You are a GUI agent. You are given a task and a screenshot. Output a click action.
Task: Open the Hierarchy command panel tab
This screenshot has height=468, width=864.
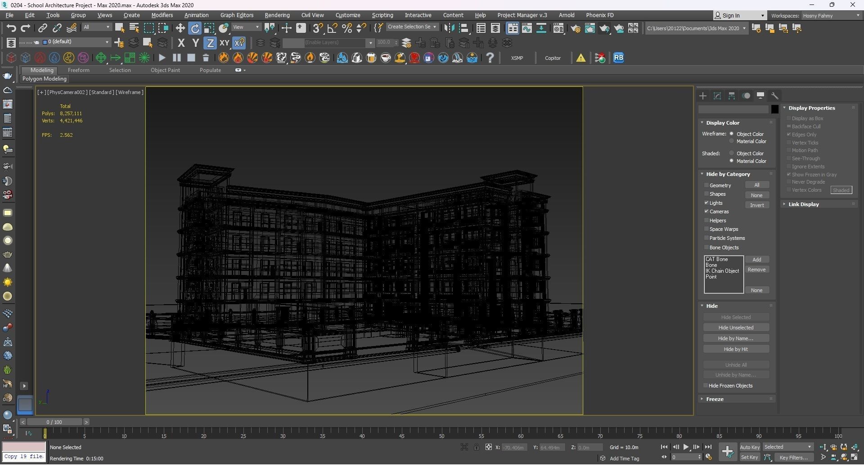click(732, 96)
